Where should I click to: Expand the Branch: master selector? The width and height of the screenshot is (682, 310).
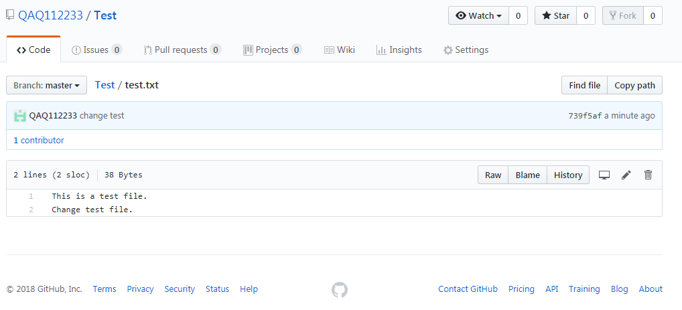[46, 85]
